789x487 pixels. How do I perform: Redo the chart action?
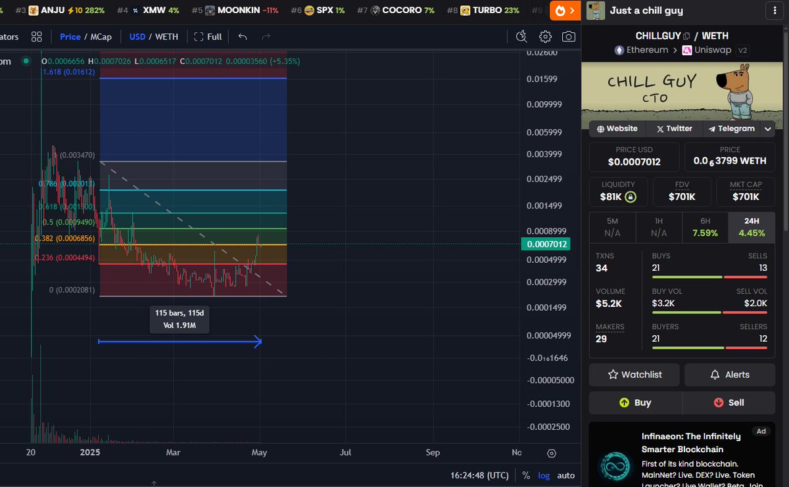tap(266, 37)
